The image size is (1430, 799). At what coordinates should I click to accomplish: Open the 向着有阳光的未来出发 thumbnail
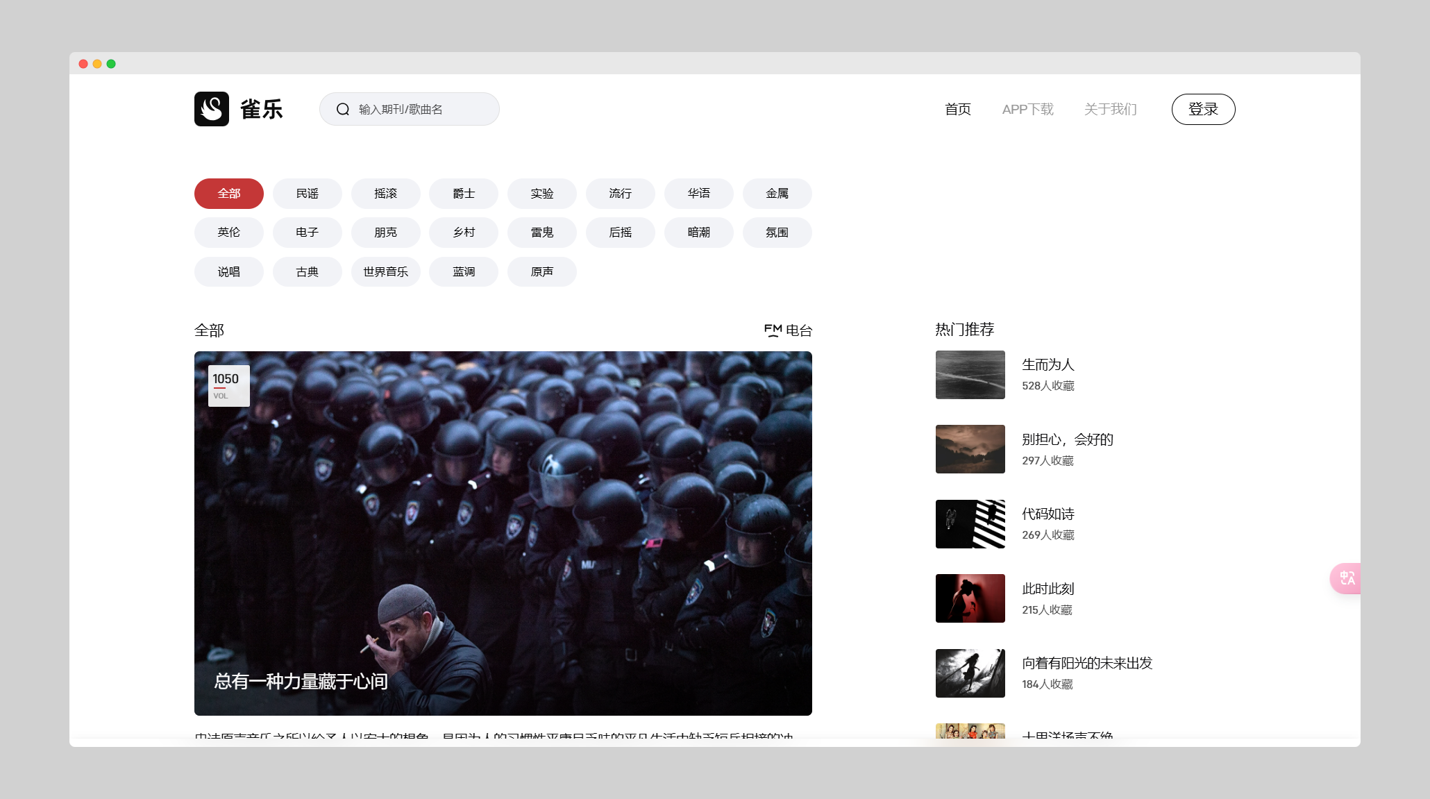(970, 673)
